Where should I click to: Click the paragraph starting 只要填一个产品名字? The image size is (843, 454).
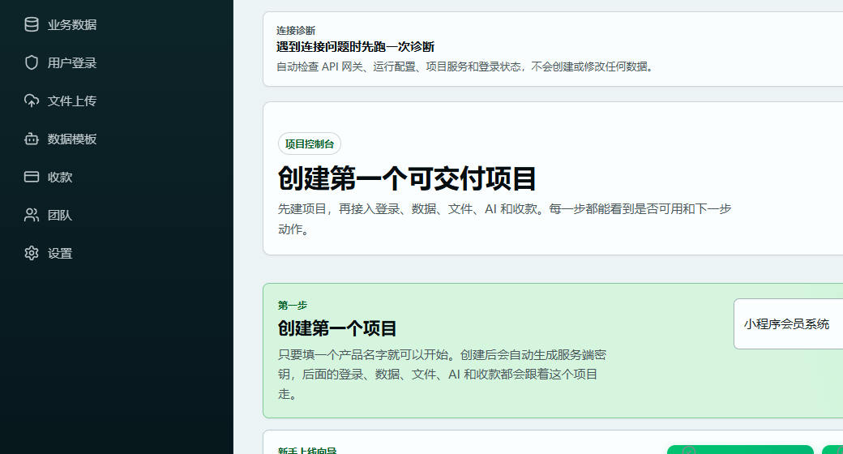(x=442, y=375)
